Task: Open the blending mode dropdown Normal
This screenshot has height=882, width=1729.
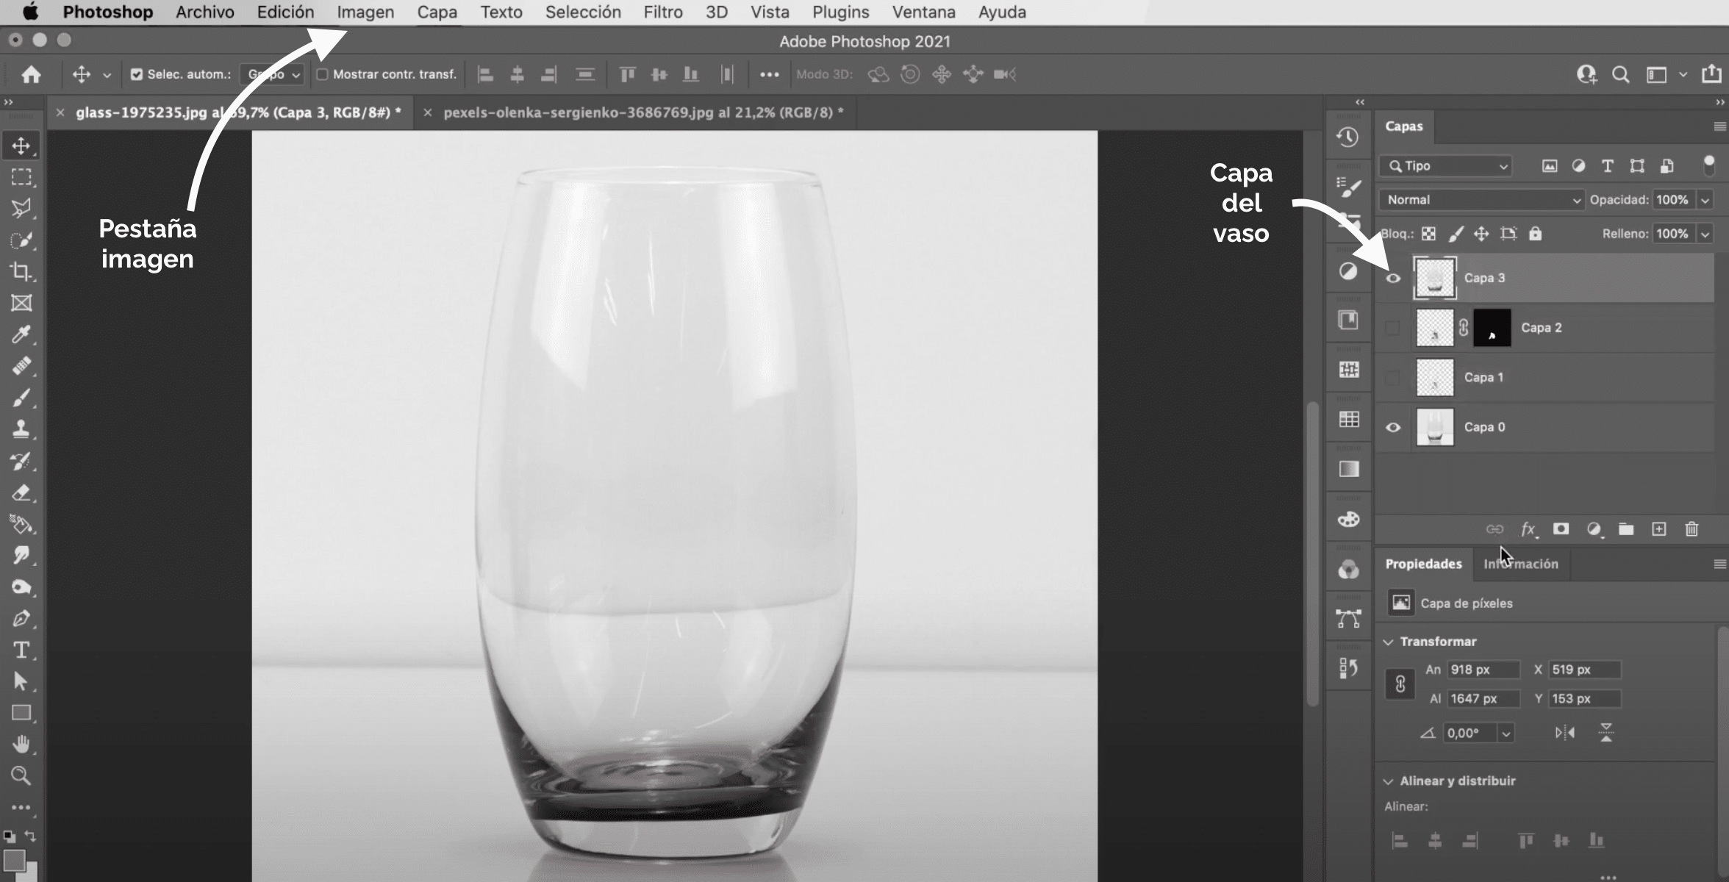Action: (x=1481, y=199)
